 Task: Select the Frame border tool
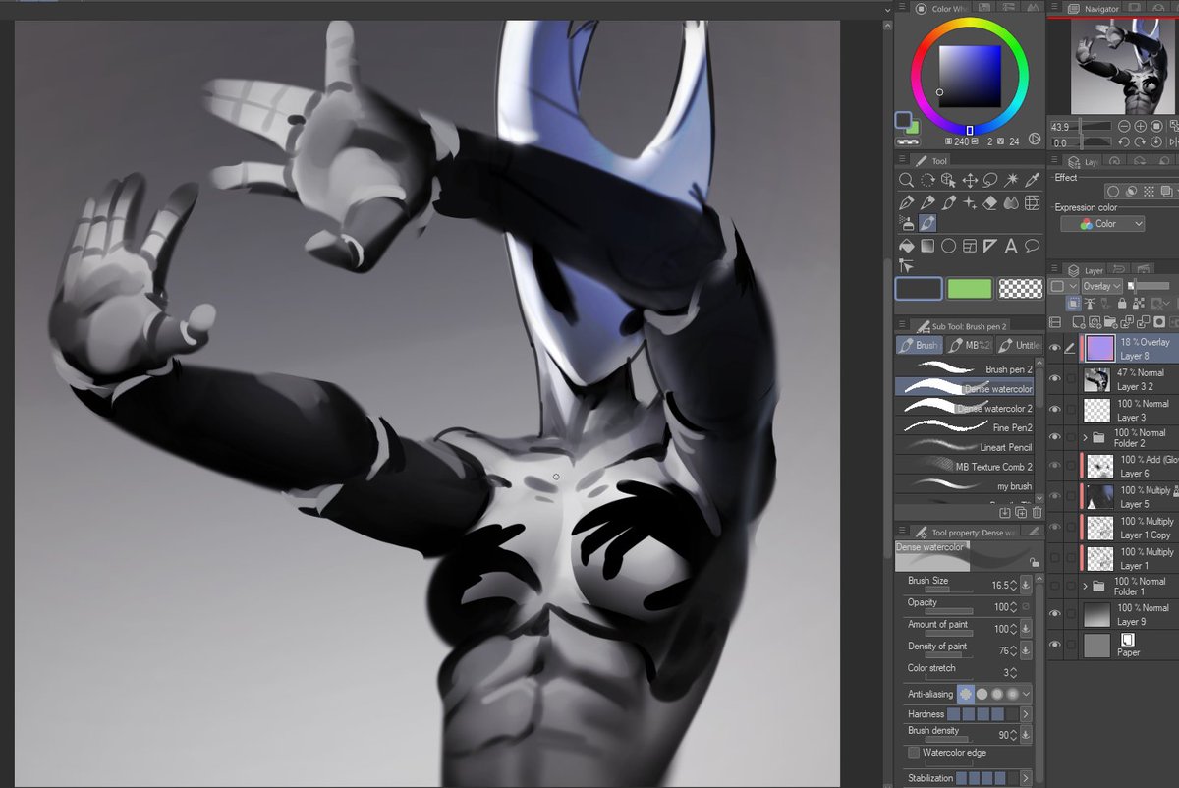point(970,246)
